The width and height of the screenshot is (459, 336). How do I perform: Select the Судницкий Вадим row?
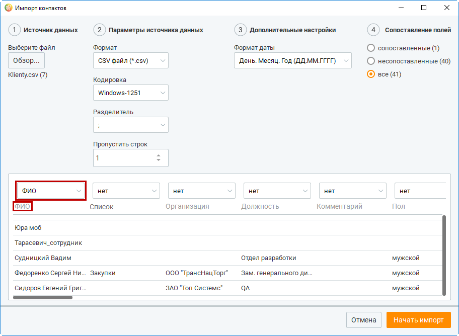tap(227, 258)
